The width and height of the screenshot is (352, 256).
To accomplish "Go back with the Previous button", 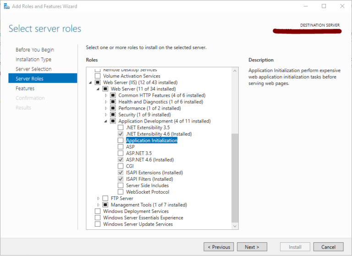I will pyautogui.click(x=219, y=247).
